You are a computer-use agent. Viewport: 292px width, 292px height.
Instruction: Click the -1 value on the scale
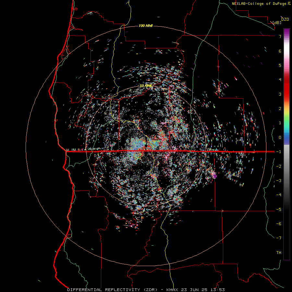point(279,152)
